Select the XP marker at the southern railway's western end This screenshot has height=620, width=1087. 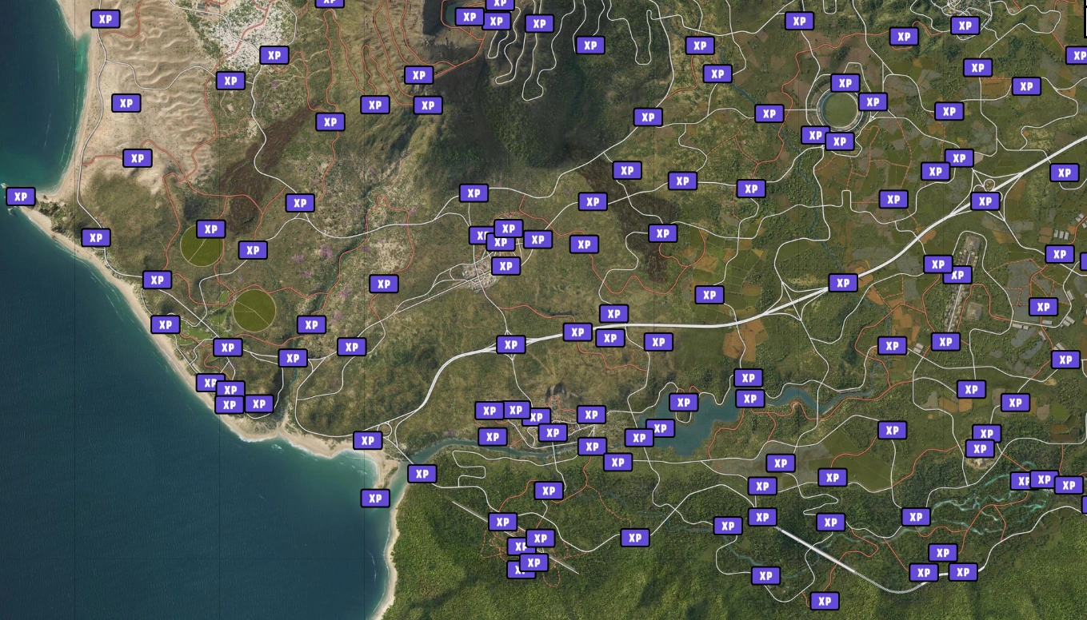pos(761,517)
